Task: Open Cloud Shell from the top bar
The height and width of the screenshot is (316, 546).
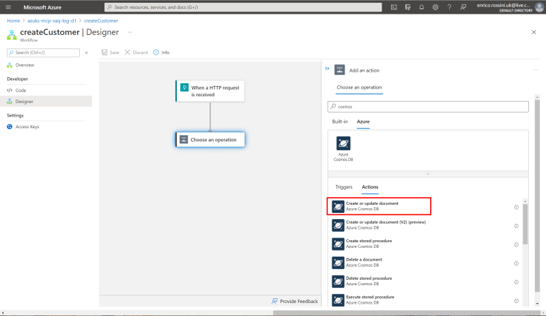Action: [394, 7]
